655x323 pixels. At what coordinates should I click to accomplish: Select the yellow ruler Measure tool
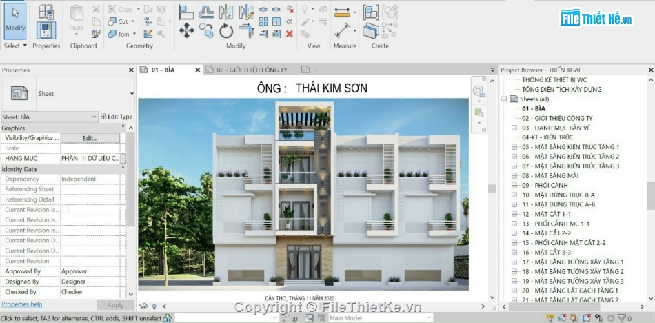pyautogui.click(x=342, y=12)
